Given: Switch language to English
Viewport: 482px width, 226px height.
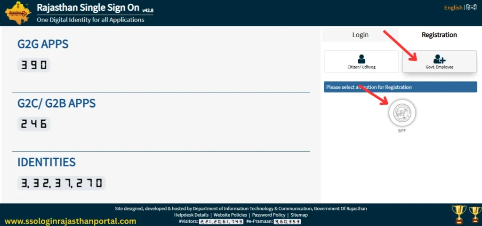Looking at the screenshot, I should pos(453,8).
